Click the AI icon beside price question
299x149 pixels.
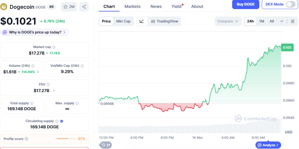[x=5, y=32]
